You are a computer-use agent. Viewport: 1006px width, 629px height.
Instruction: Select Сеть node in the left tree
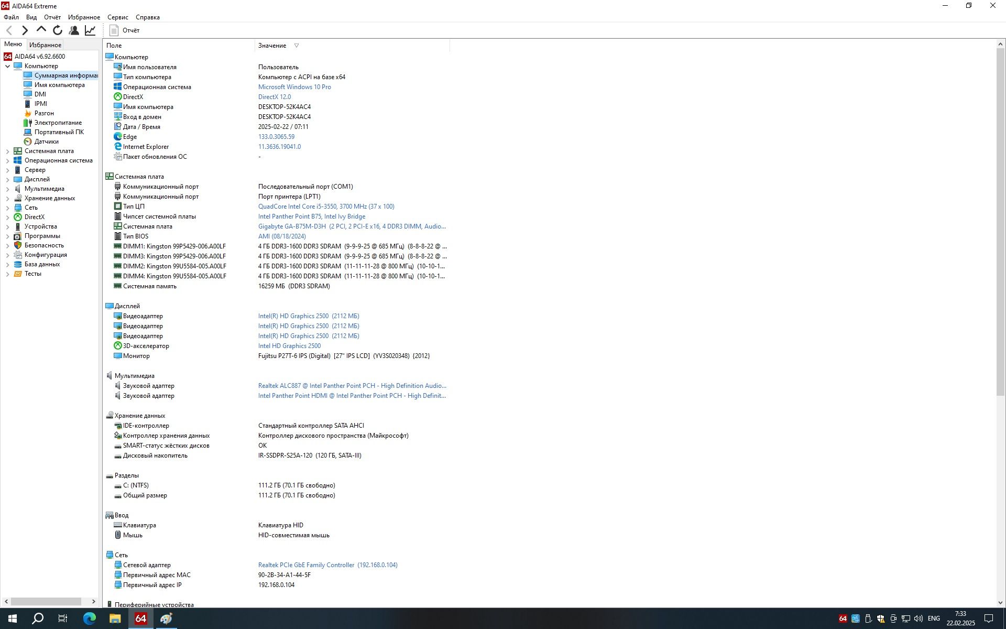point(31,208)
